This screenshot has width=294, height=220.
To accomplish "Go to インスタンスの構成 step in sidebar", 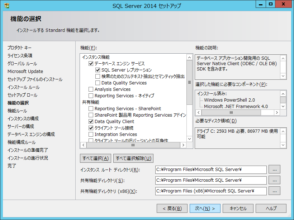I will (x=23, y=119).
